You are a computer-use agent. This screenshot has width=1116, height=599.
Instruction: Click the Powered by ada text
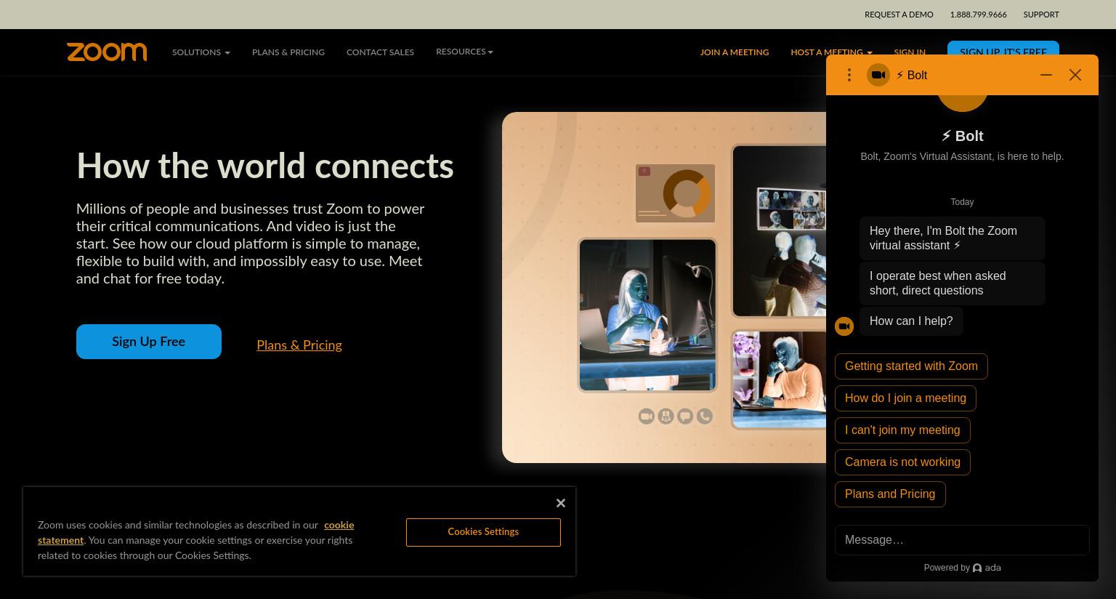962,568
